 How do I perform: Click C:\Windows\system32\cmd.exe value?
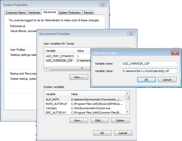91,108
